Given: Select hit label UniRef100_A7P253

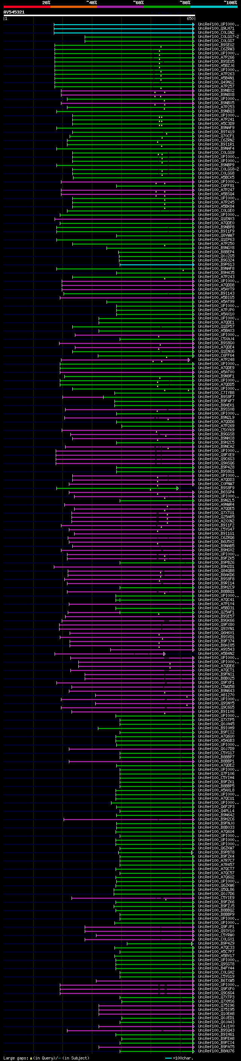Looking at the screenshot, I should [x=216, y=107].
